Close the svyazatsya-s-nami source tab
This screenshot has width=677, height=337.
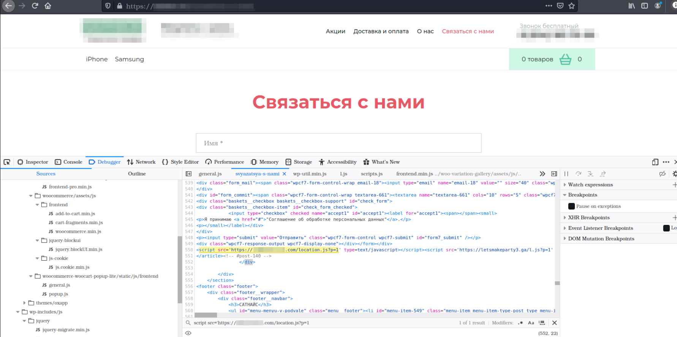click(284, 174)
